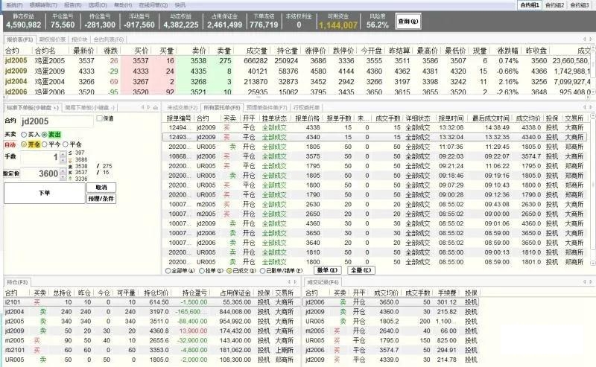Switch to 行权委托单 tab
The image size is (596, 367).
click(x=306, y=108)
